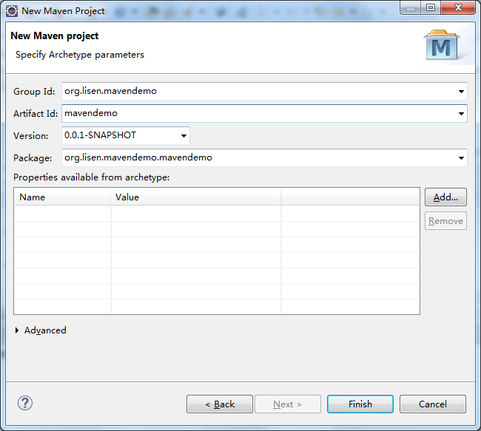Click the Value column header

[x=196, y=197]
